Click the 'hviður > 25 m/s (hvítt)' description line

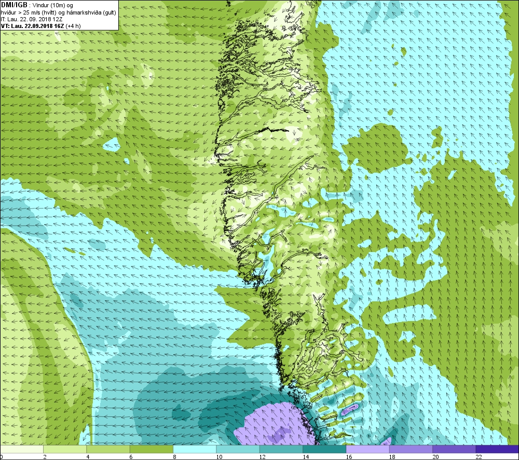pos(59,12)
